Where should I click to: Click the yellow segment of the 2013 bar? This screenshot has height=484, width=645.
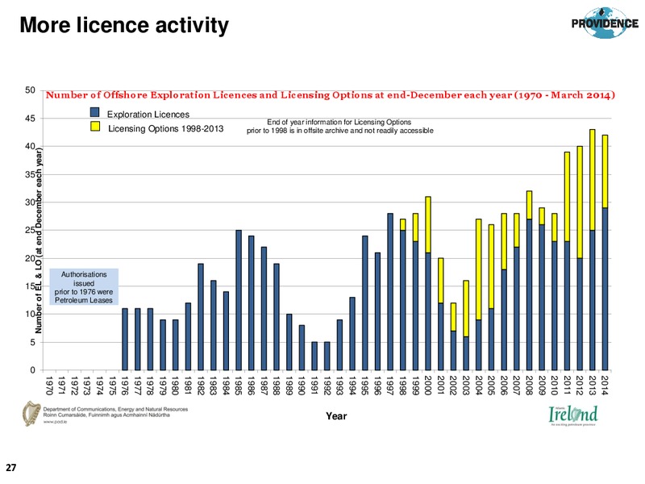593,180
